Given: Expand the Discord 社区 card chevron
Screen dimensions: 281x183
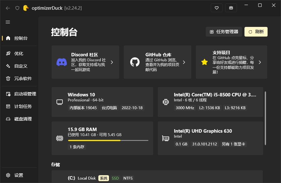Looking at the screenshot, I should click(112, 62).
